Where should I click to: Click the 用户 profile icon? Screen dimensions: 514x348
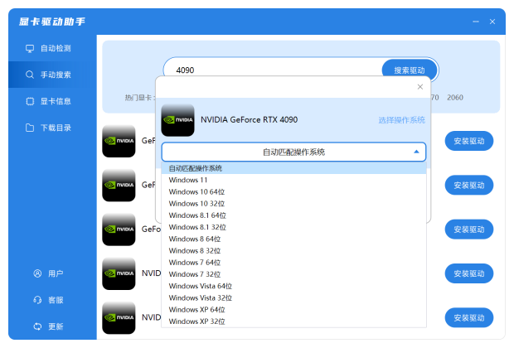(37, 273)
